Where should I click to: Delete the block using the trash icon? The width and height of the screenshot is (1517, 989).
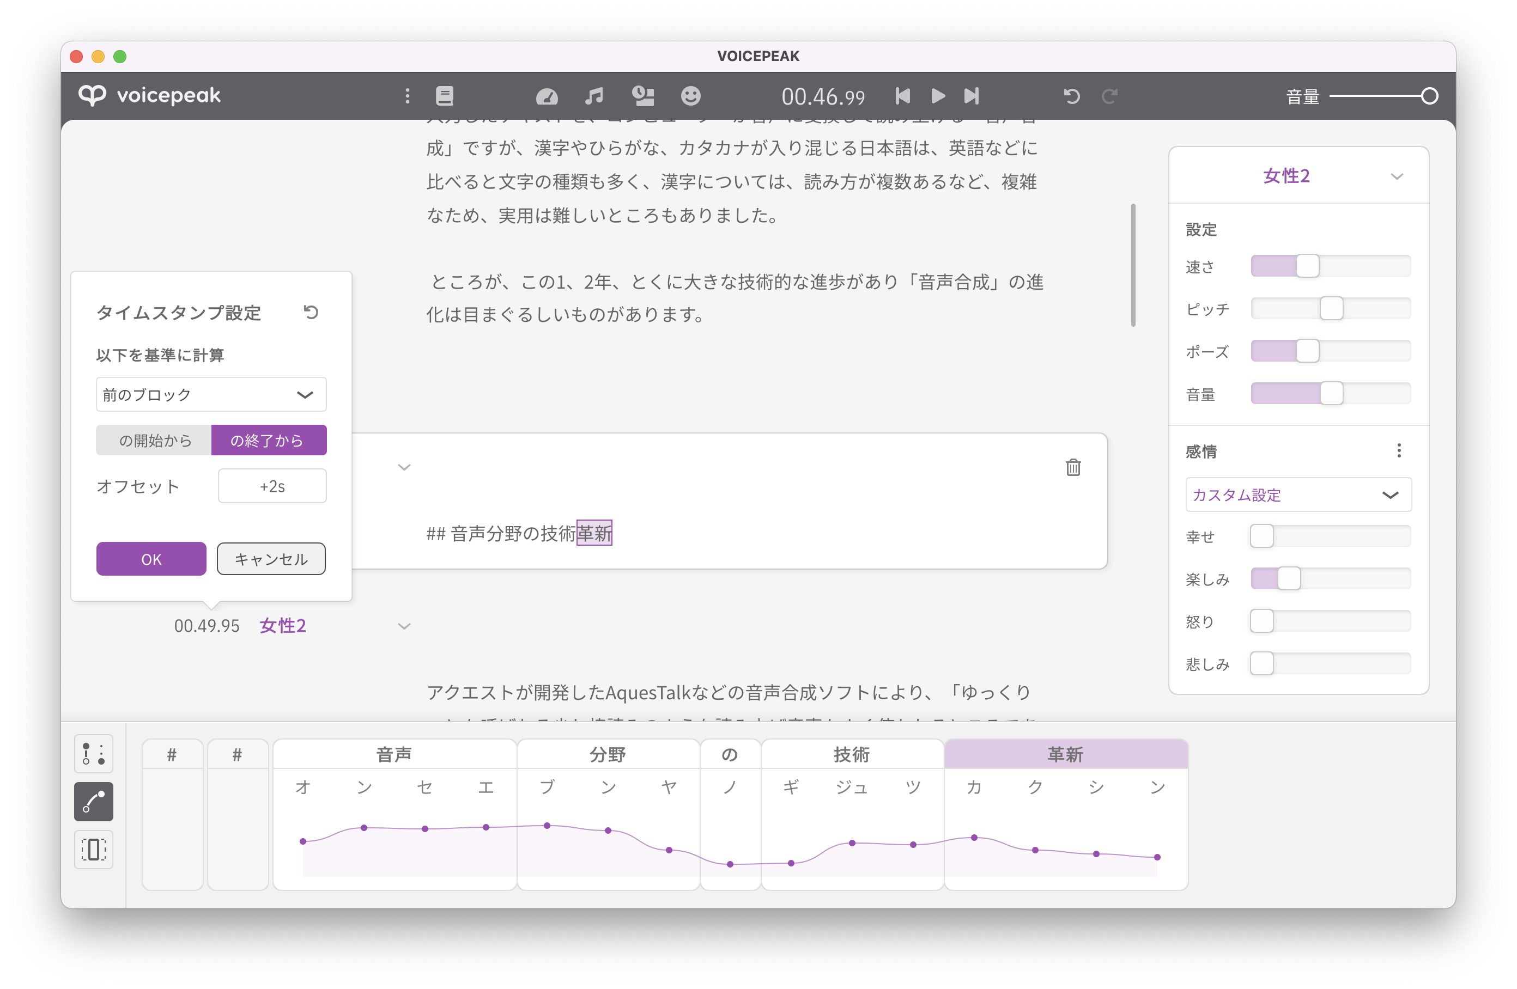[1073, 467]
